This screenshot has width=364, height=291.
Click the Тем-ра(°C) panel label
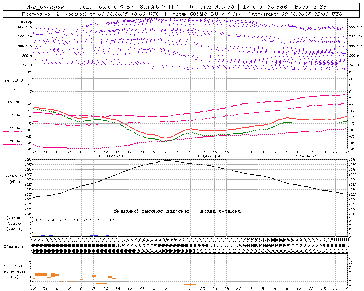click(13, 80)
